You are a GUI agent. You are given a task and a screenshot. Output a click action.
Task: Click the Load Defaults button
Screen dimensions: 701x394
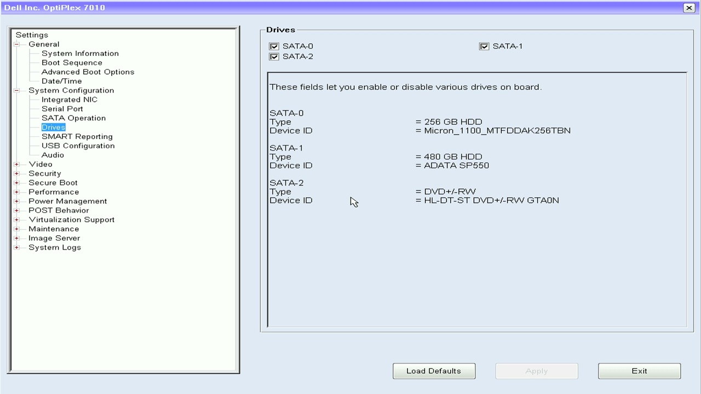pos(434,371)
